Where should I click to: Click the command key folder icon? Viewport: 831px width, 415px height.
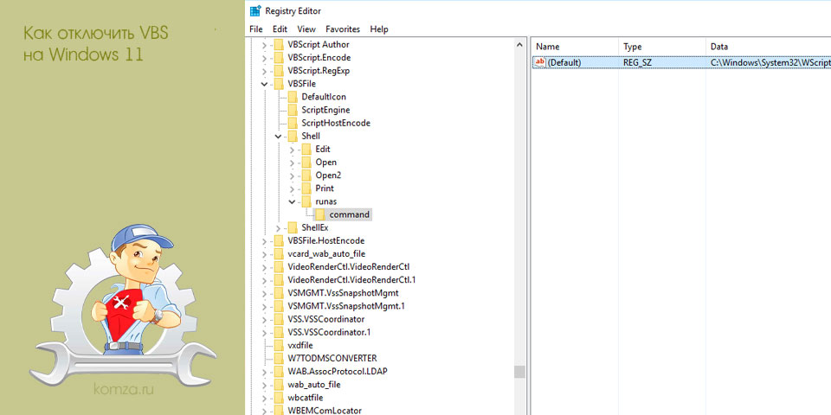320,214
